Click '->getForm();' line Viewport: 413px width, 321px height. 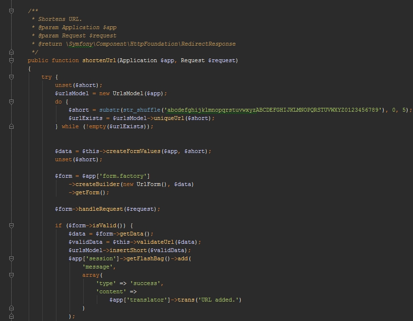89,193
